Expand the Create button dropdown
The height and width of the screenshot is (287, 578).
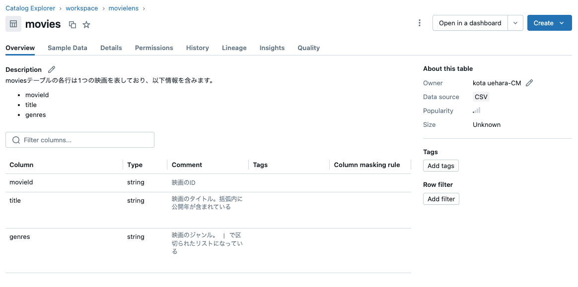(x=561, y=23)
